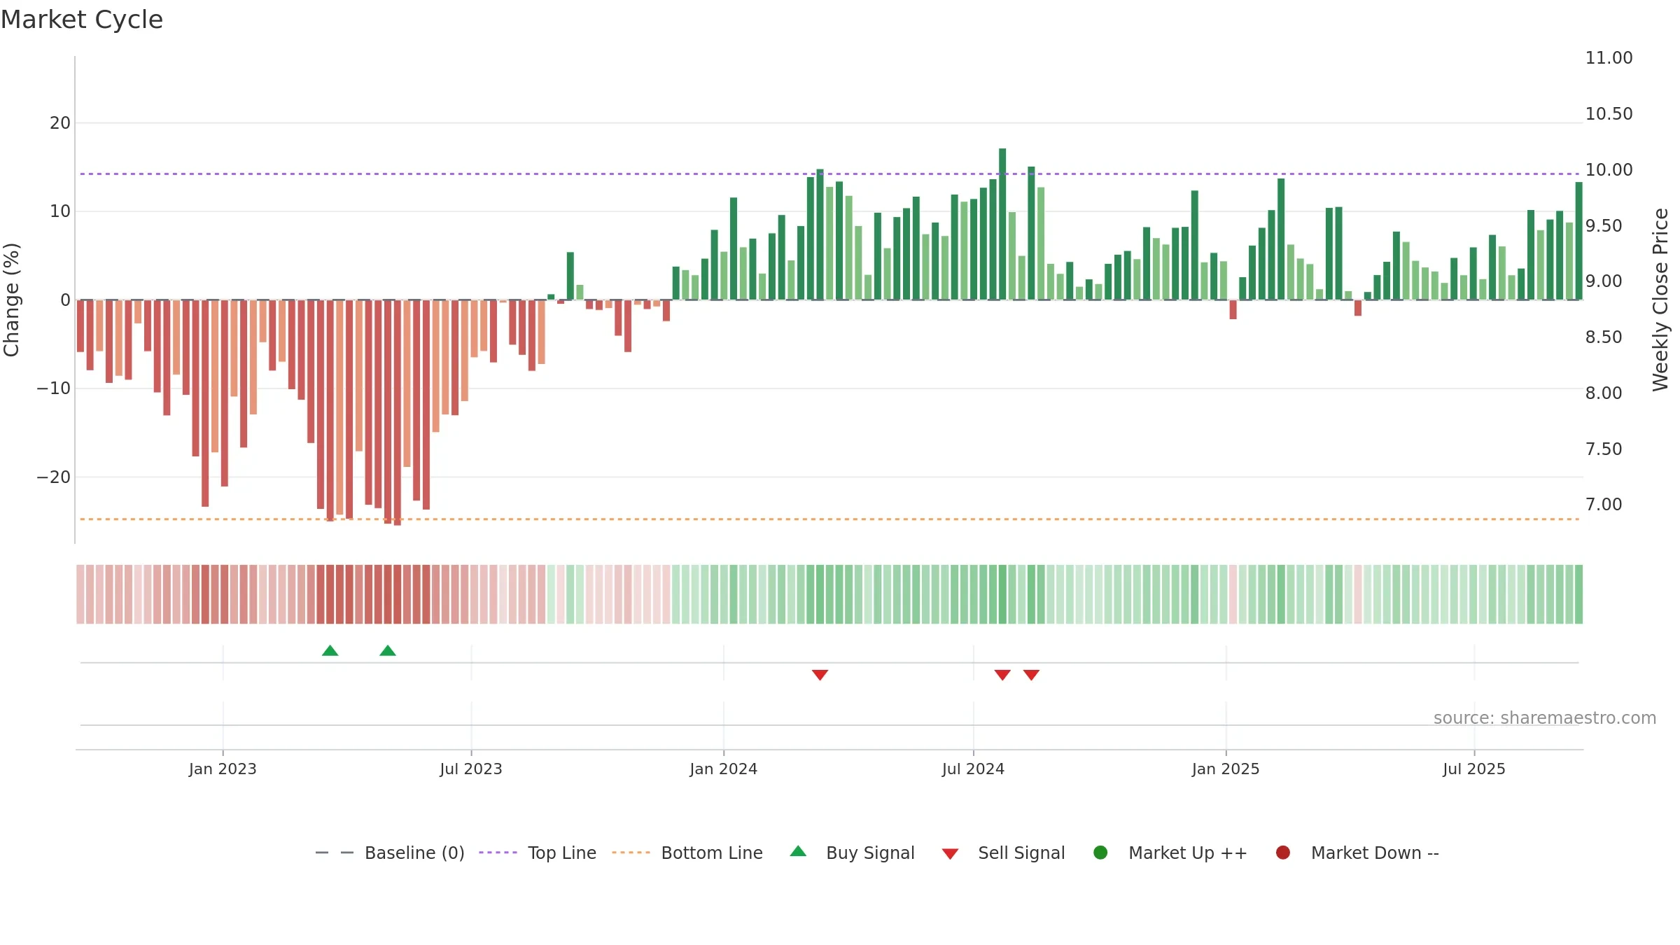This screenshot has height=945, width=1680.
Task: Click the 10.00 price axis value
Action: coord(1609,170)
